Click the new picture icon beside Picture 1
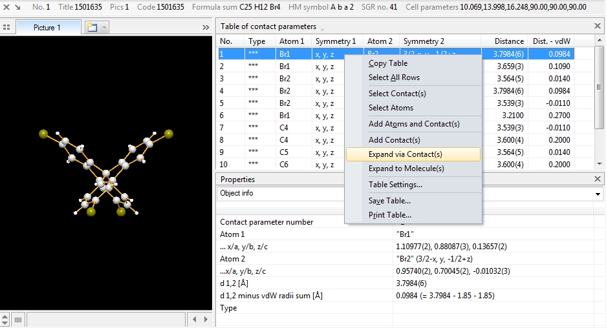The height and width of the screenshot is (328, 606). point(91,28)
